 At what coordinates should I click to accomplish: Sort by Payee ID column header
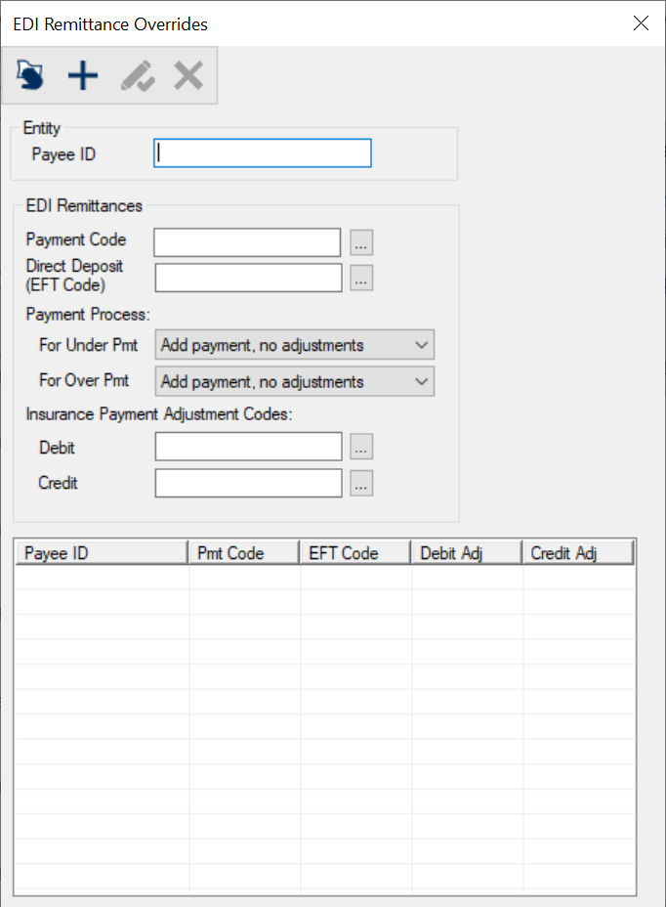pos(102,553)
